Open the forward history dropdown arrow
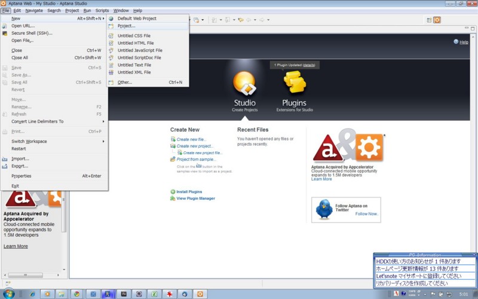This screenshot has width=478, height=299. [x=268, y=20]
